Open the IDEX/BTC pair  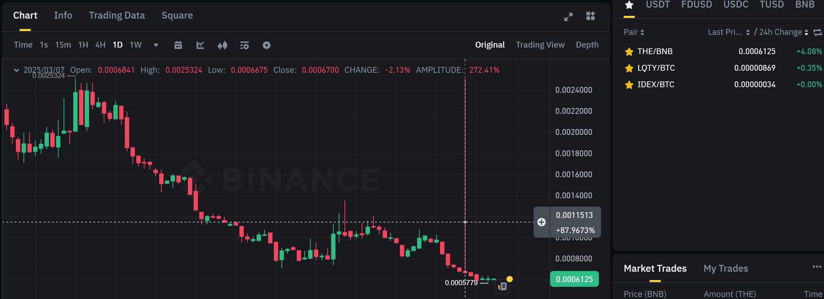coord(656,84)
